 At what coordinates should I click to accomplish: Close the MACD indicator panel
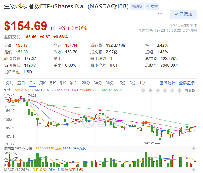pyautogui.click(x=194, y=169)
